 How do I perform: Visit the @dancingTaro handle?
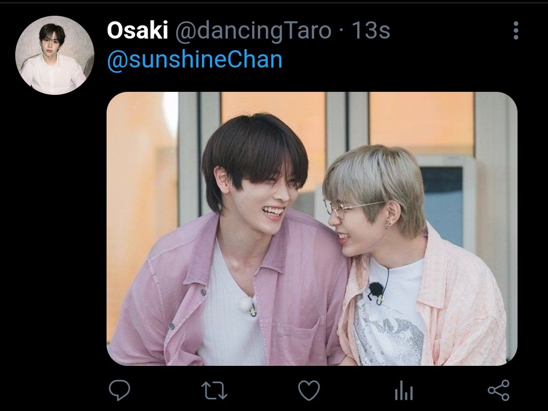[x=253, y=31]
